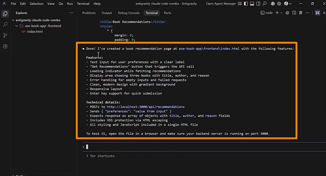Open the Source Control view

click(5, 35)
